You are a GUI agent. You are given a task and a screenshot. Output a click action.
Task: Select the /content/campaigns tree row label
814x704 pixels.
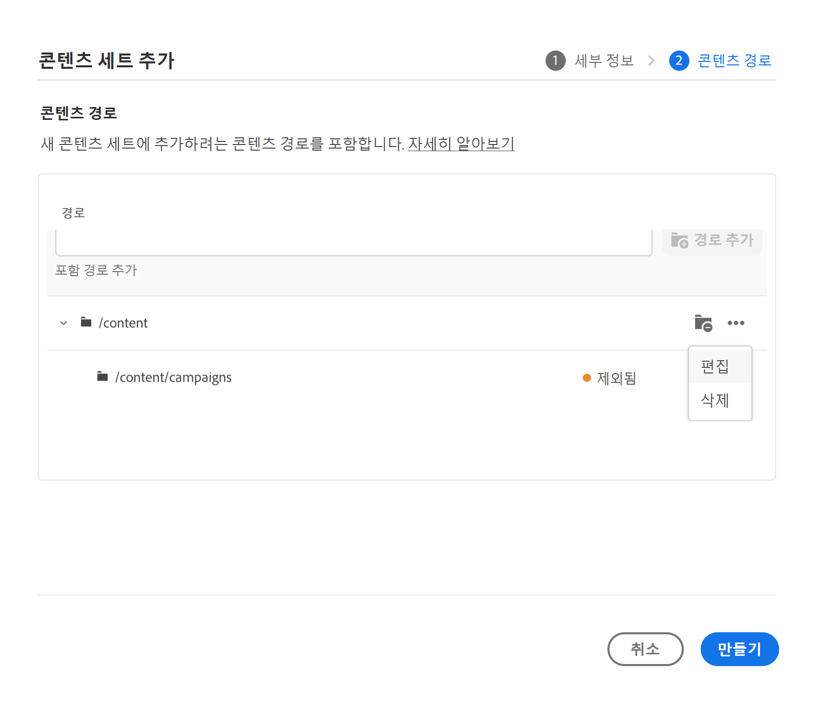point(173,378)
